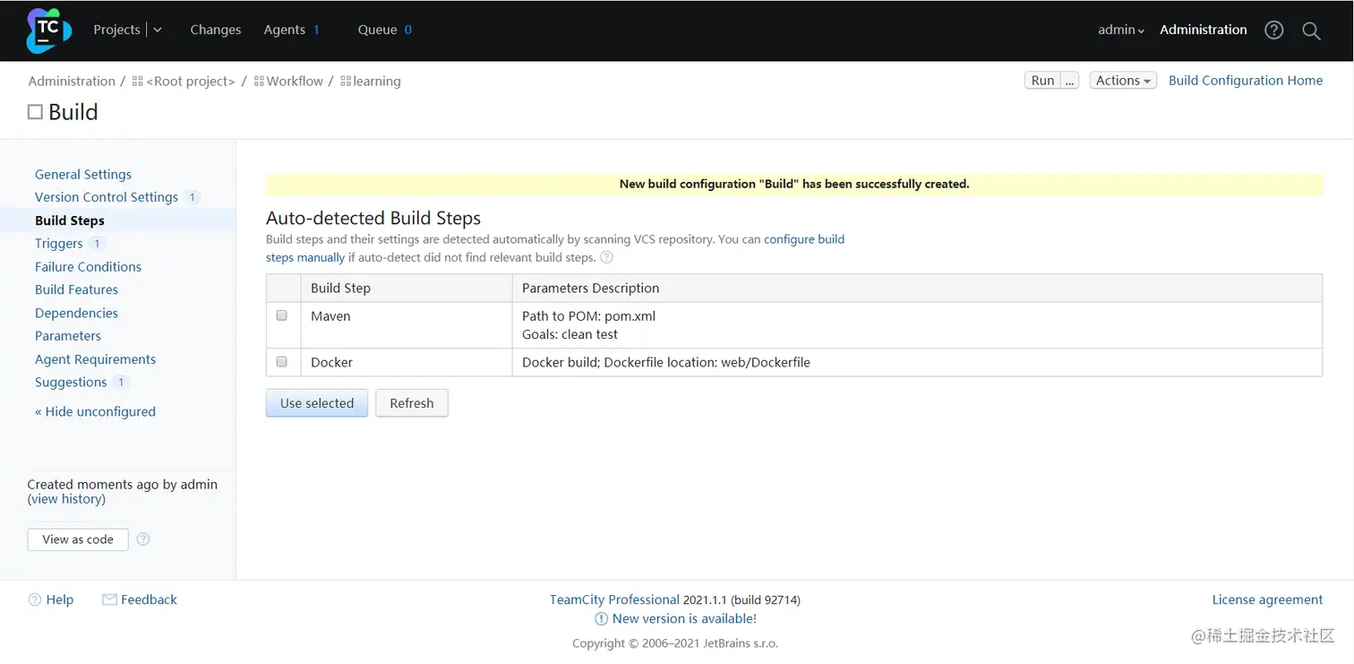Check the Maven build step checkbox
The height and width of the screenshot is (664, 1354).
coord(282,316)
